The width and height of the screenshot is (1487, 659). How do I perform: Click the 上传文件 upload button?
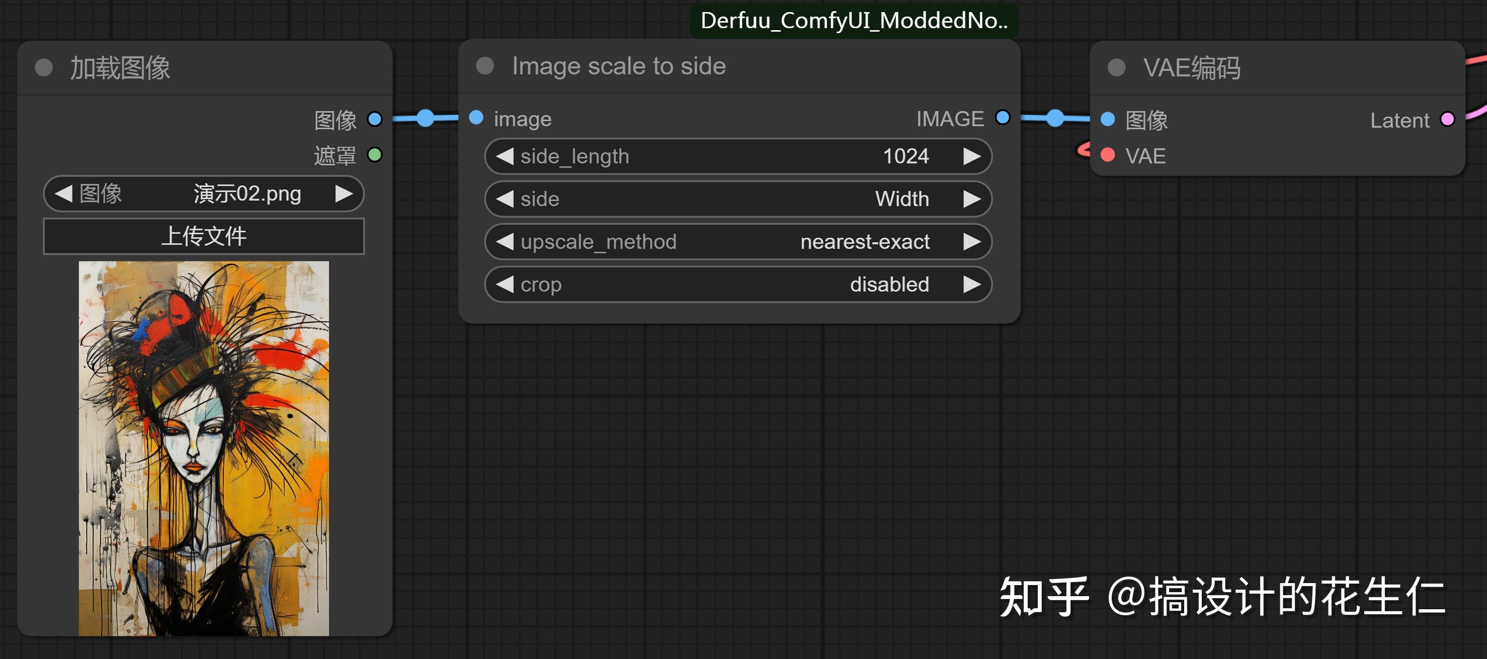(x=203, y=236)
